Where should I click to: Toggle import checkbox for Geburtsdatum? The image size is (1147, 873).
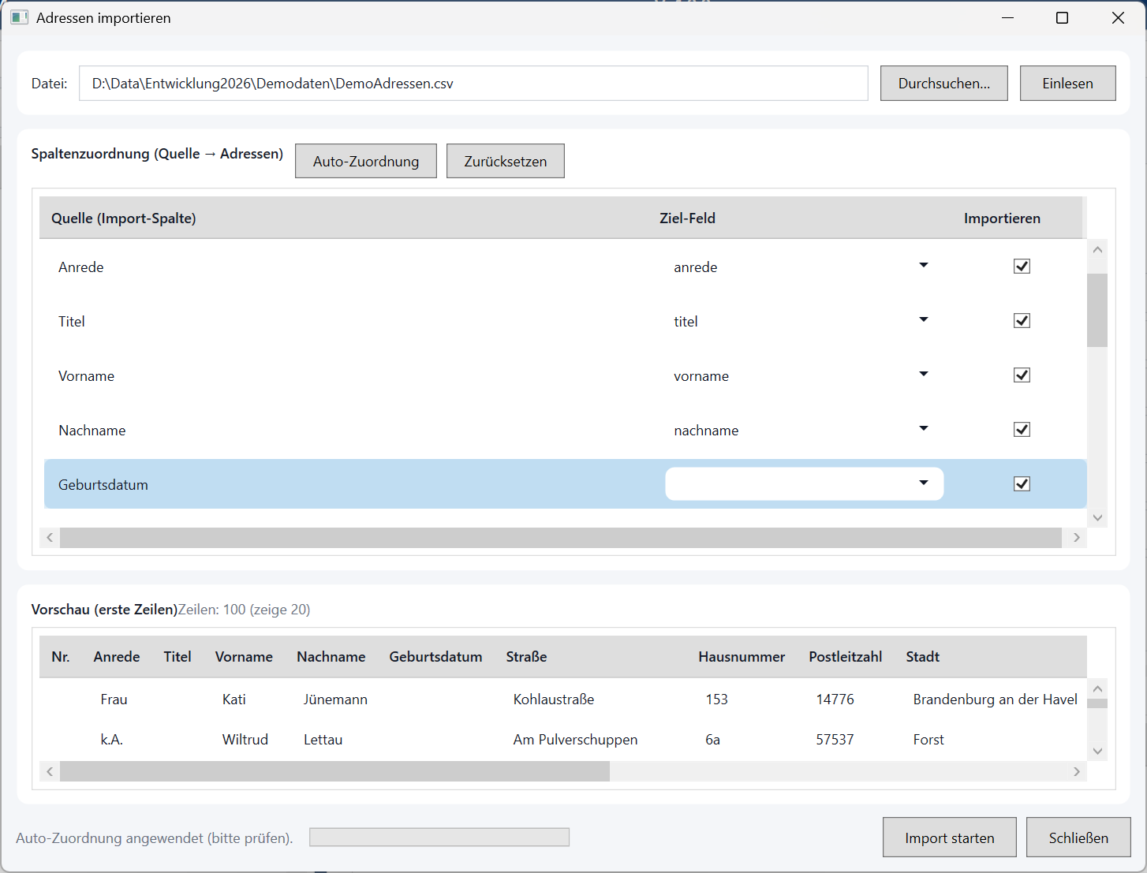1022,484
